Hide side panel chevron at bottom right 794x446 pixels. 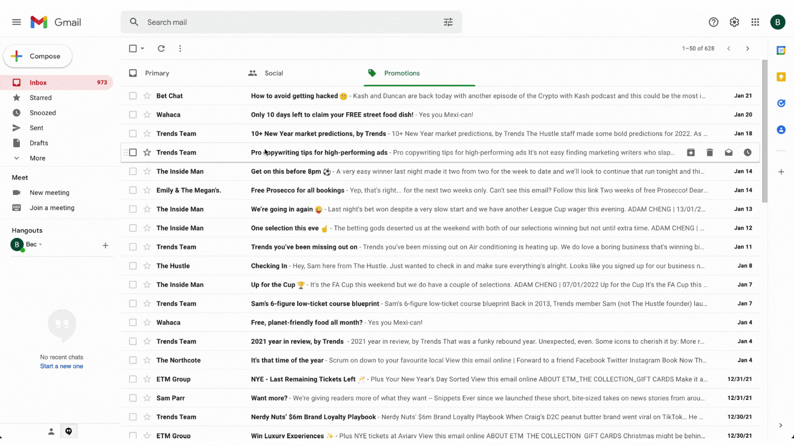[781, 425]
